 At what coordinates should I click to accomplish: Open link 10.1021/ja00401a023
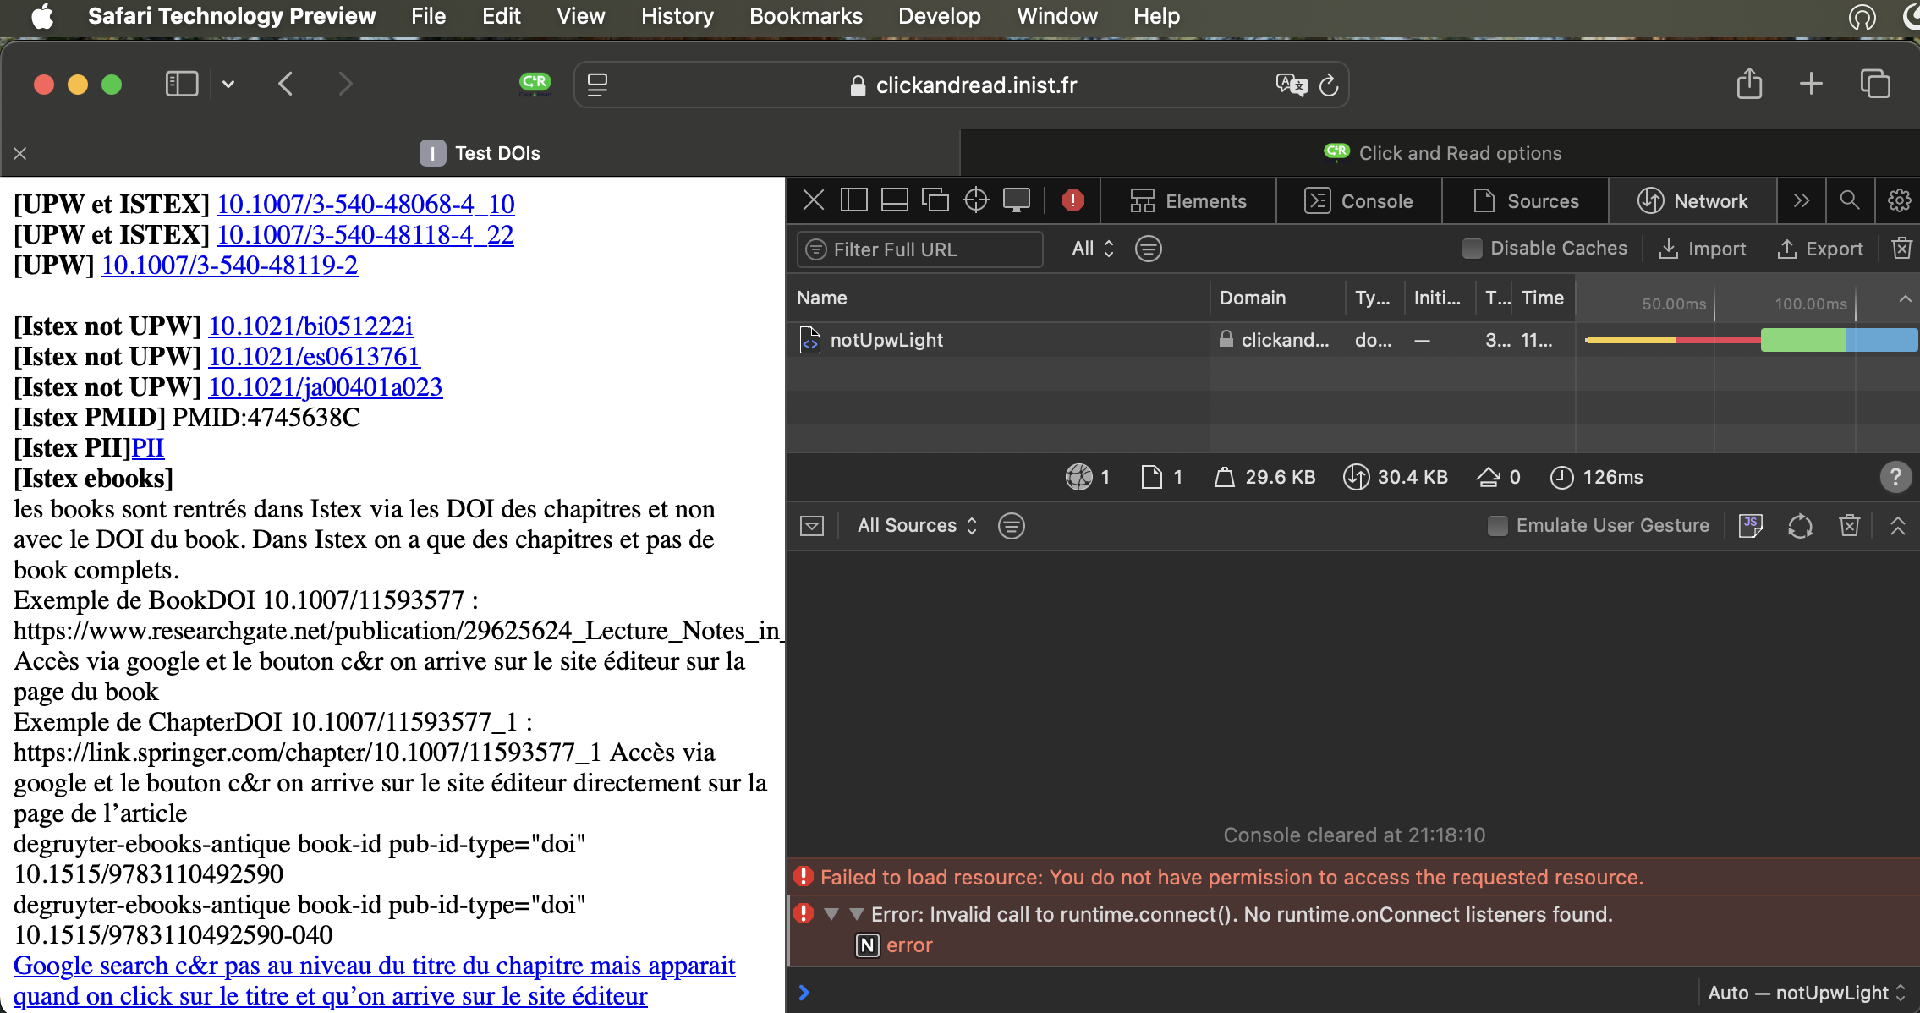[x=325, y=386]
